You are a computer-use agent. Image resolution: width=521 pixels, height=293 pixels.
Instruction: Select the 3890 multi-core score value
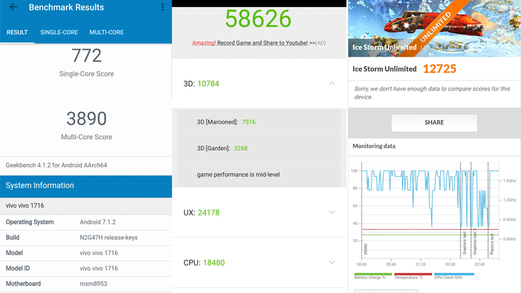[x=87, y=119]
